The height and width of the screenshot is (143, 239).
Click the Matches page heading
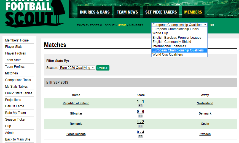tap(55, 45)
